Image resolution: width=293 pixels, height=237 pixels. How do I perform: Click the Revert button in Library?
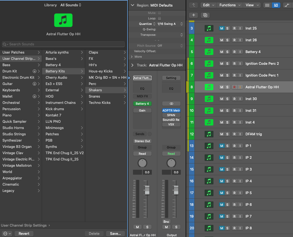(x=24, y=233)
